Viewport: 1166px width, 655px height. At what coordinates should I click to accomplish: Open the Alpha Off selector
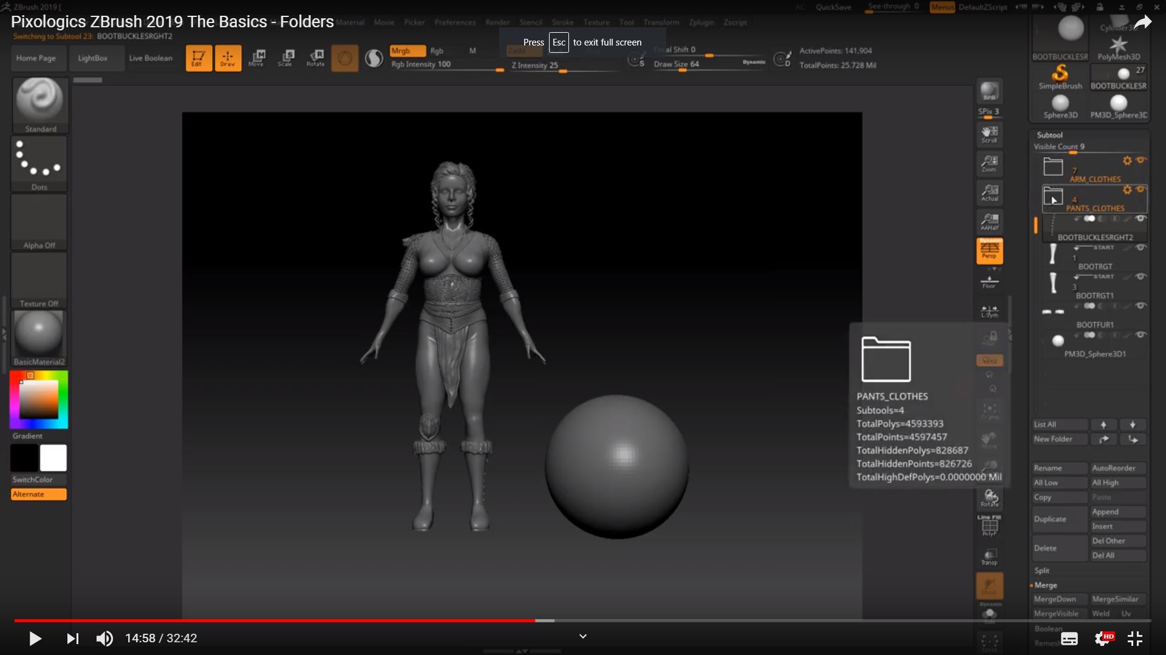click(39, 222)
